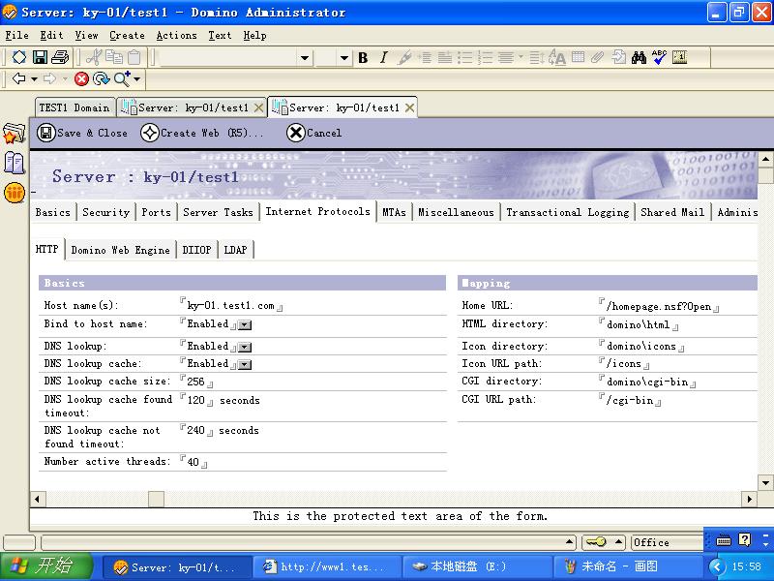
Task: Run the spell check tool
Action: point(659,58)
